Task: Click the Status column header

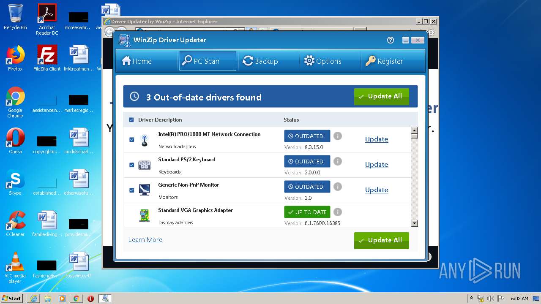Action: coord(291,120)
